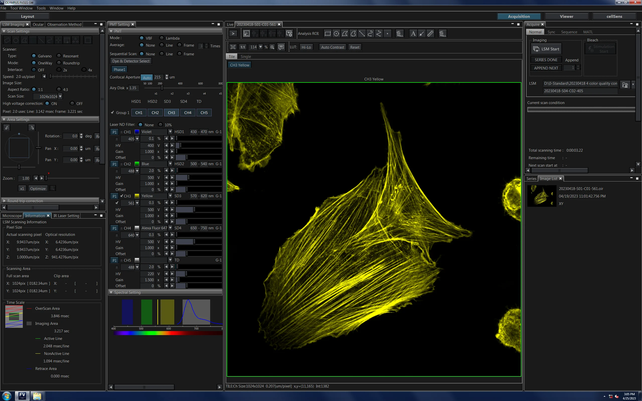The image size is (642, 401).
Task: Select the rectangle Analysis ROI tool
Action: [328, 34]
